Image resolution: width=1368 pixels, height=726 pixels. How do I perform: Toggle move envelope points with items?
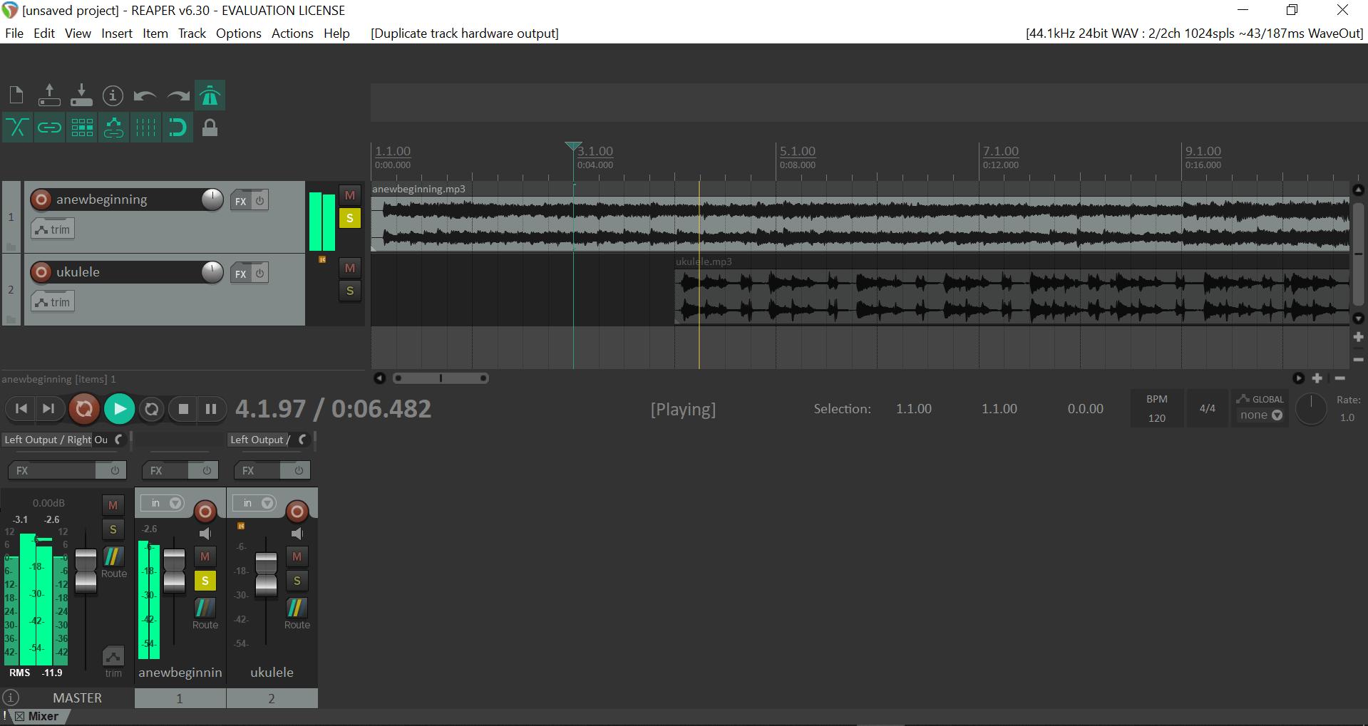coord(113,128)
